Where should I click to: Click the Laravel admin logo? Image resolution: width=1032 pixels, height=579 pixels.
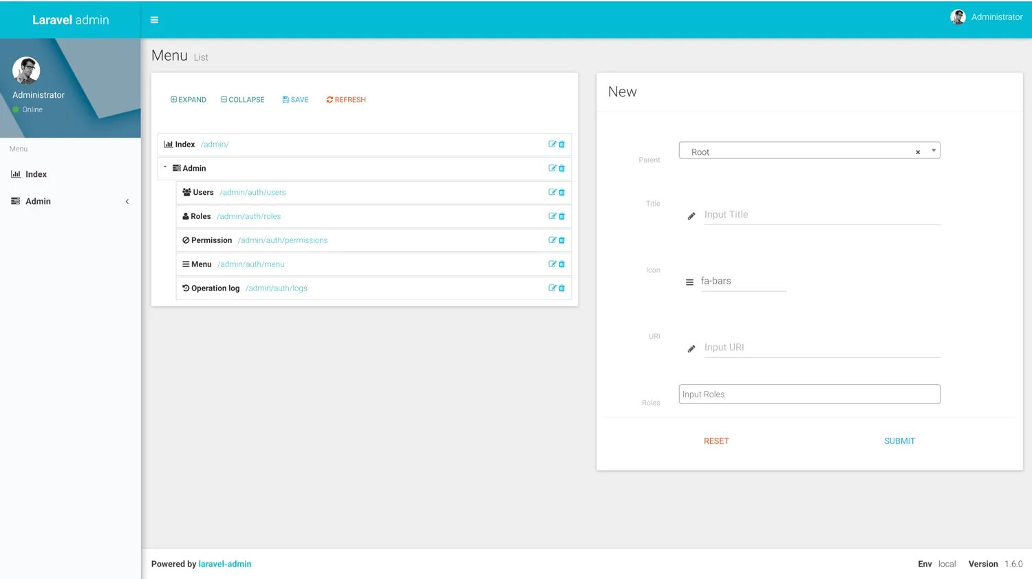[x=71, y=20]
